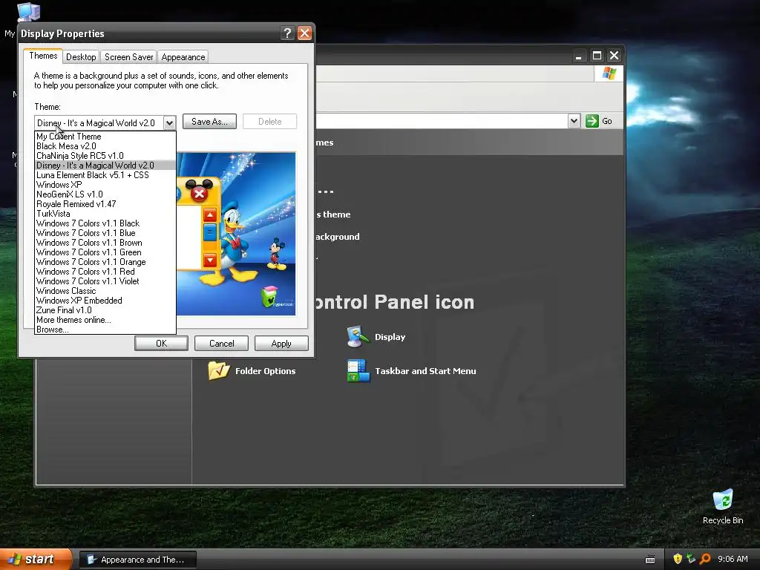The width and height of the screenshot is (760, 570).
Task: Pick Luna Element Black v5.1 + CSS theme
Action: pyautogui.click(x=105, y=175)
